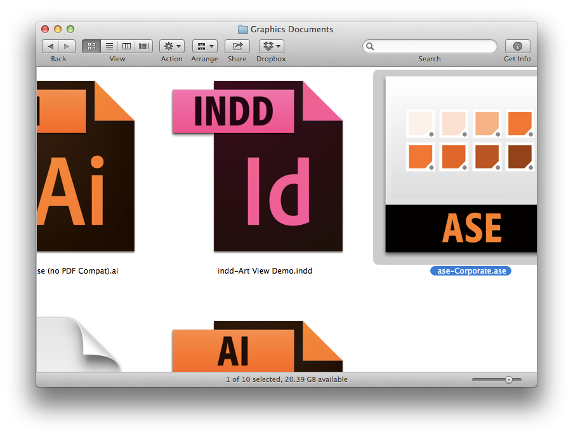Zoom the window with green button
This screenshot has height=437, width=573.
[70, 29]
